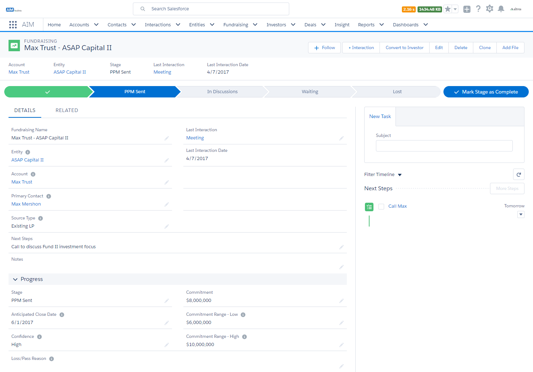This screenshot has height=372, width=533.
Task: Click info icon next to Confidence
Action: (39, 337)
